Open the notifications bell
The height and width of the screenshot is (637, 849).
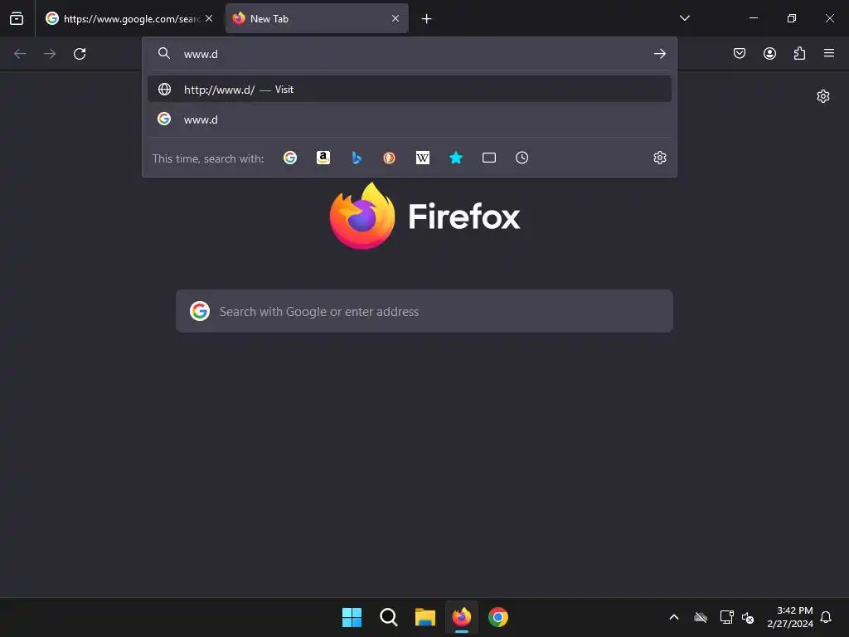(826, 617)
